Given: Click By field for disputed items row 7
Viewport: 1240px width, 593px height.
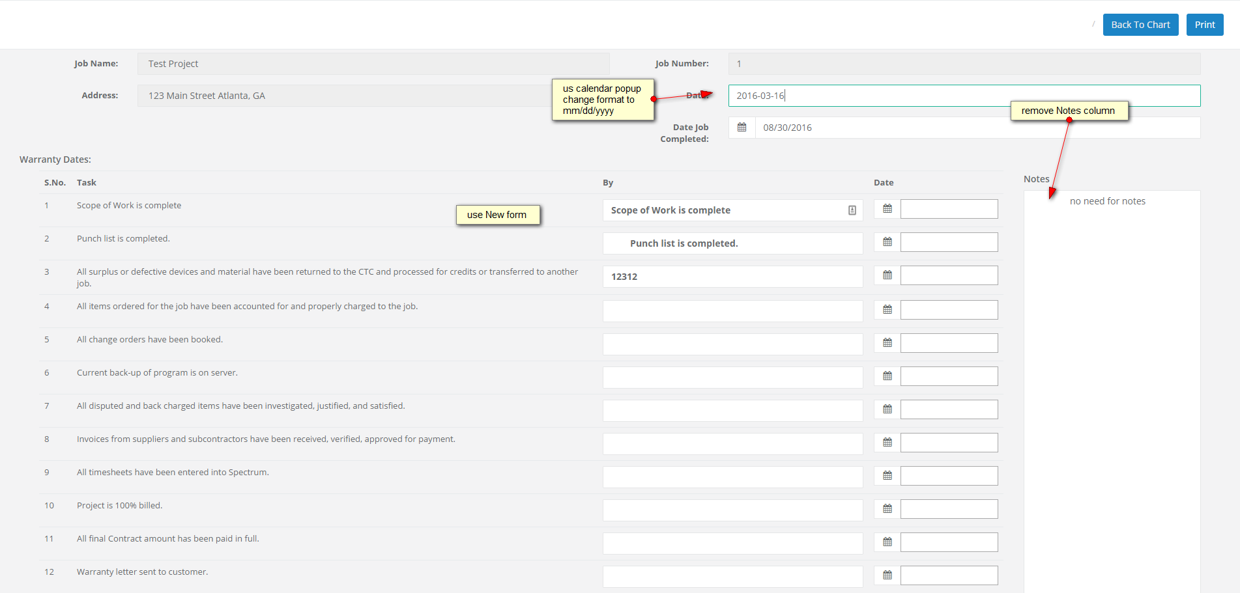Looking at the screenshot, I should [732, 411].
